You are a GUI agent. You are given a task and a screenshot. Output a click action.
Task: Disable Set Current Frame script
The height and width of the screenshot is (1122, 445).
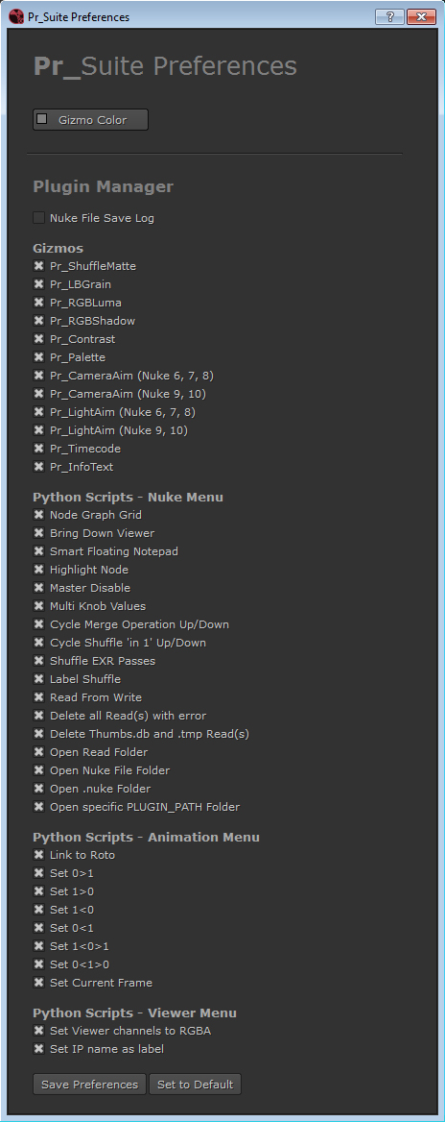pyautogui.click(x=38, y=983)
